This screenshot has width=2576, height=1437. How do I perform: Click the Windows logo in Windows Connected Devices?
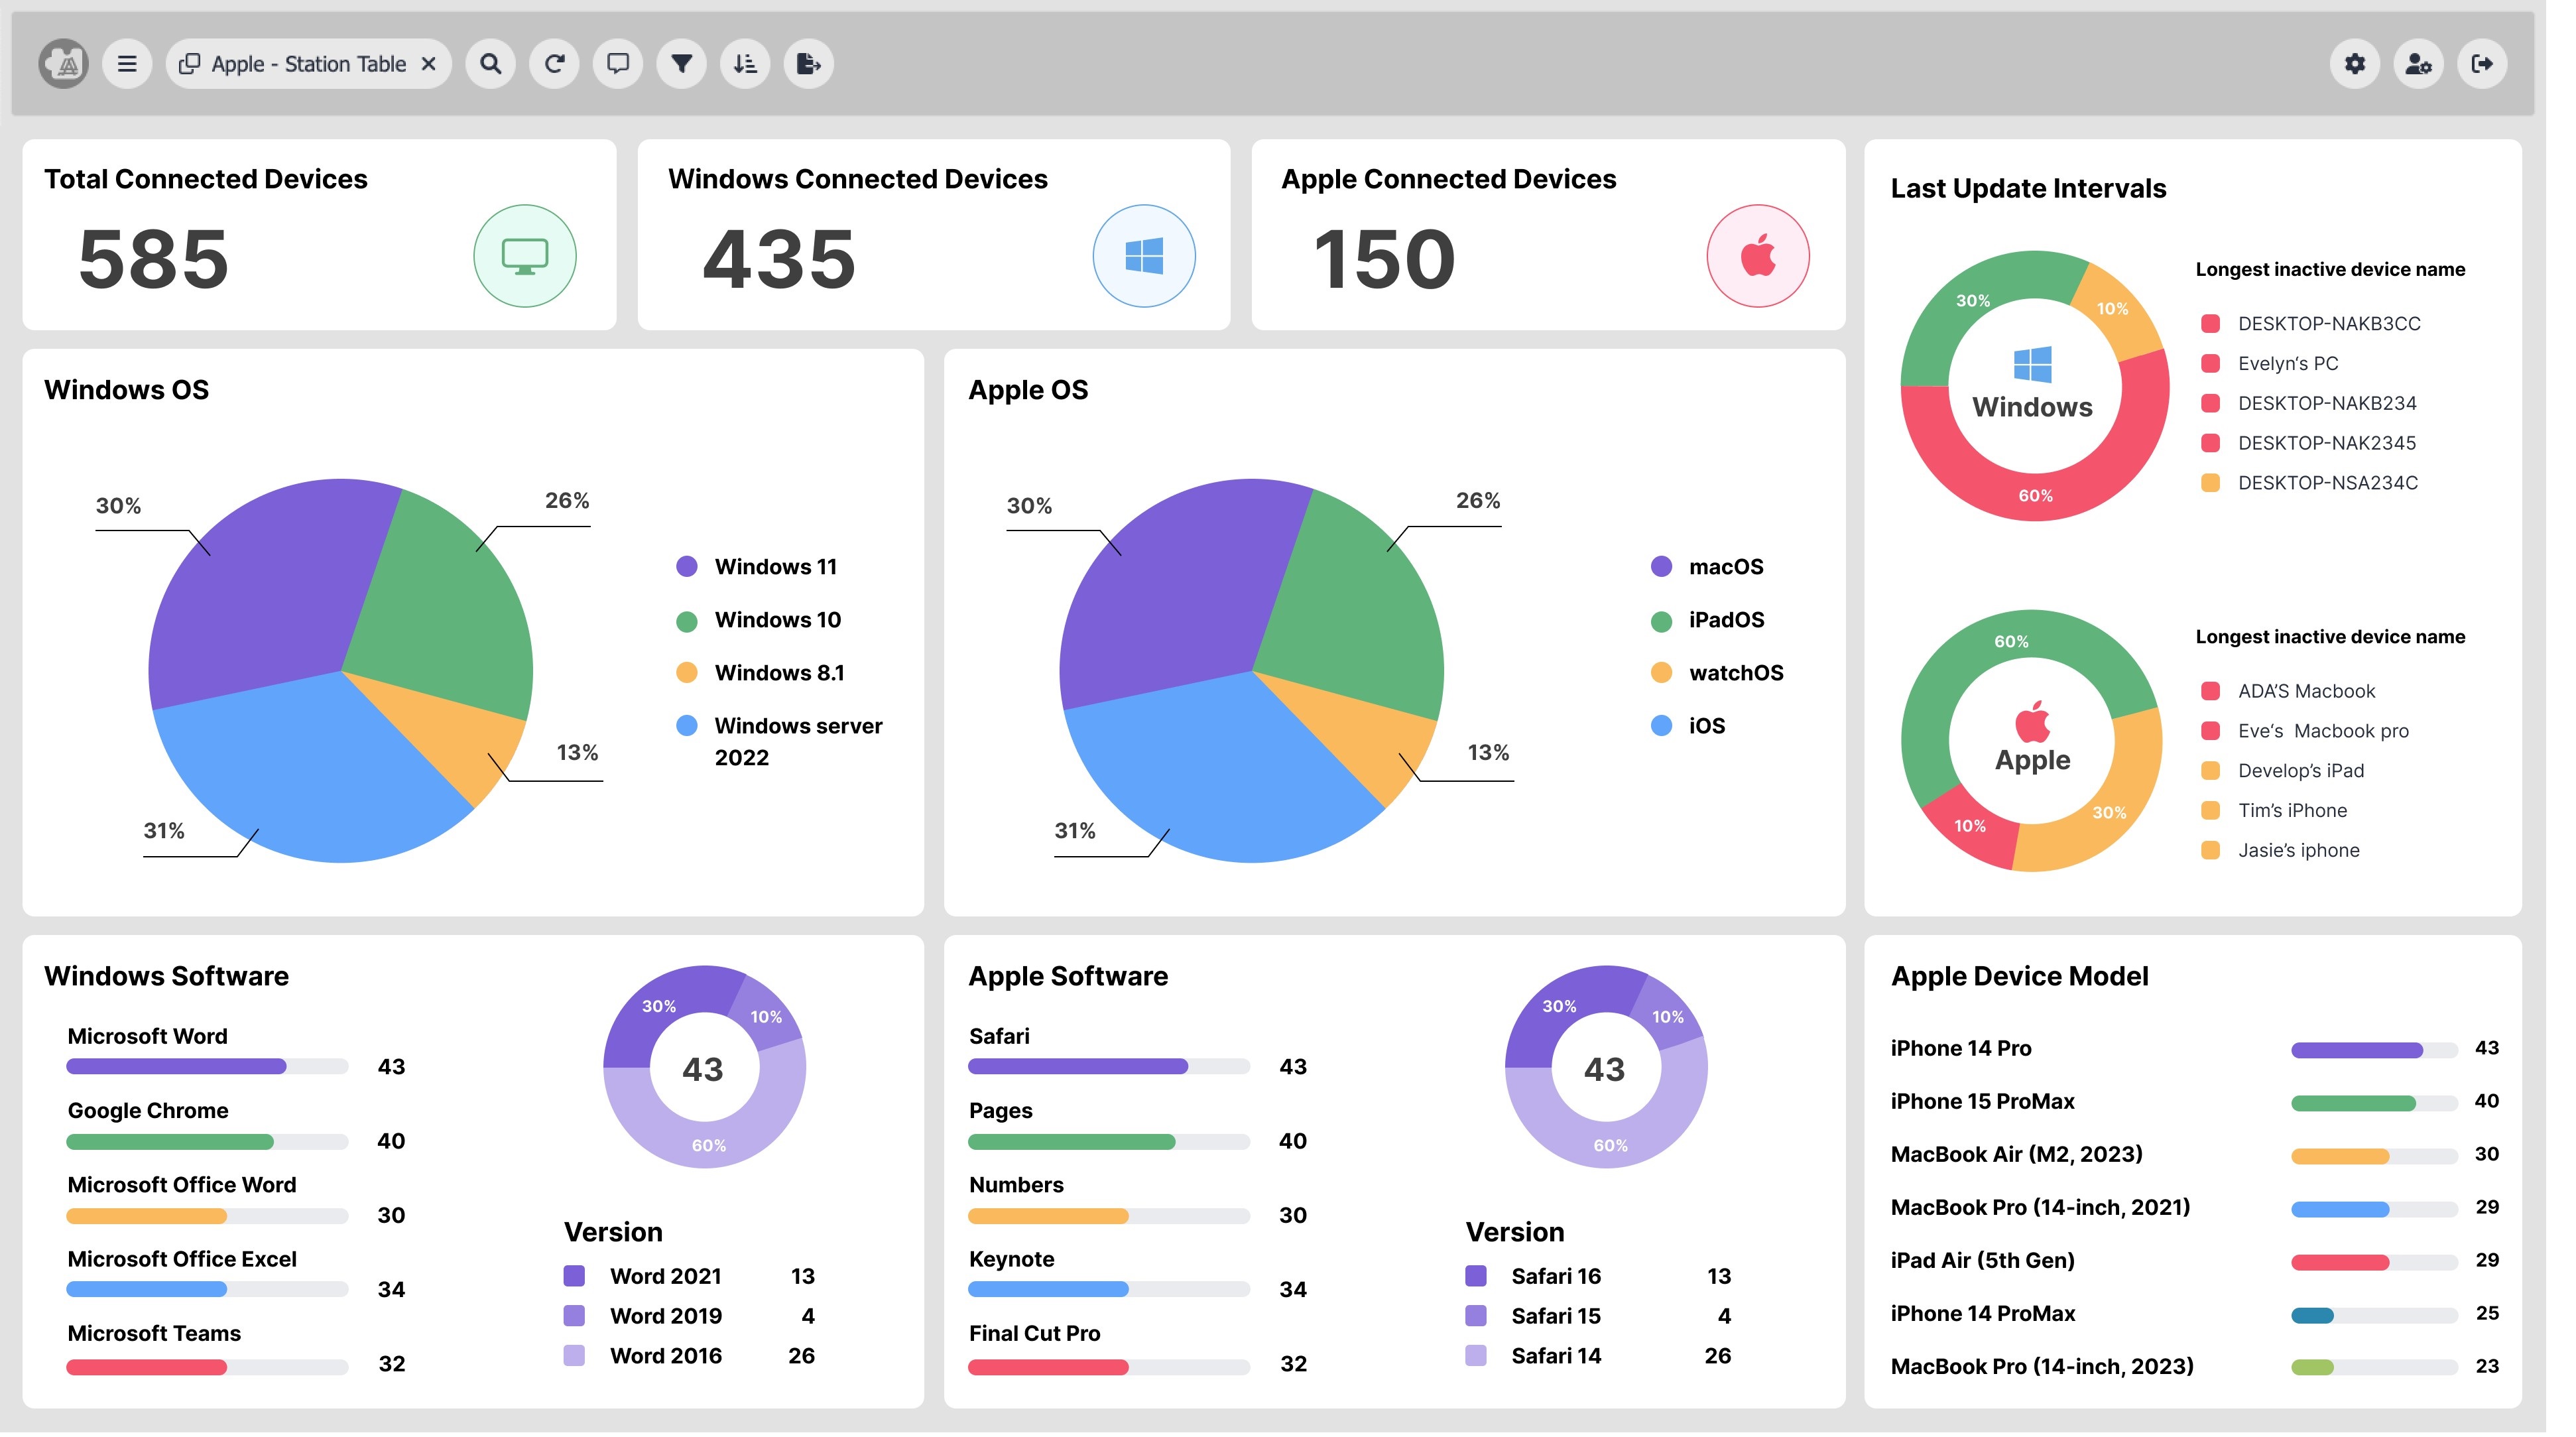tap(1144, 256)
